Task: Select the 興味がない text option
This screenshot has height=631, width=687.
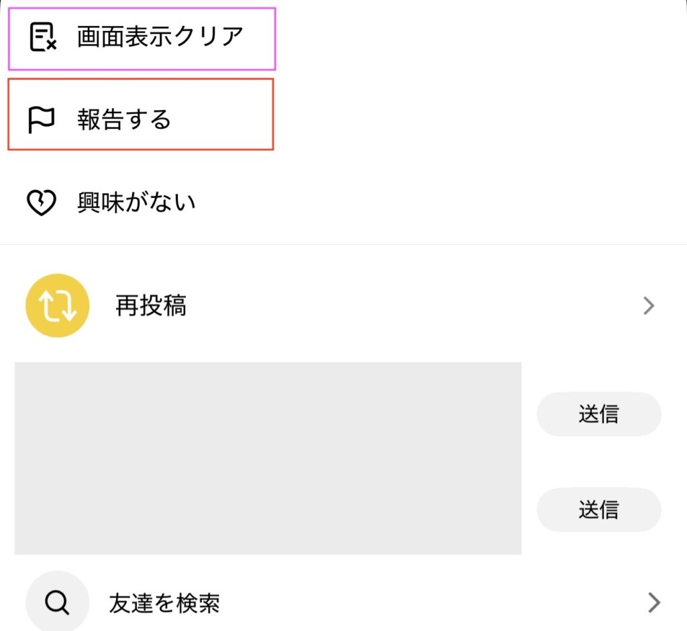Action: (x=136, y=203)
